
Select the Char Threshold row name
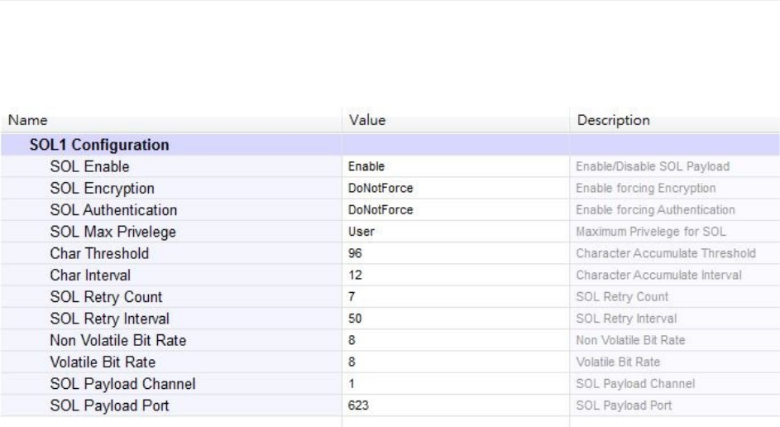(x=99, y=253)
